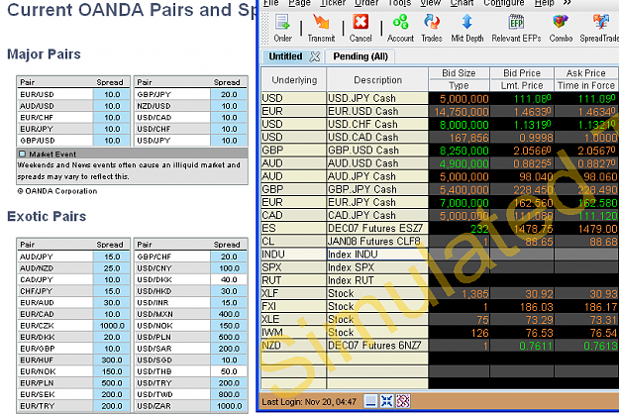619x414 pixels.
Task: Click the FXI underlying cell
Action: [x=294, y=306]
